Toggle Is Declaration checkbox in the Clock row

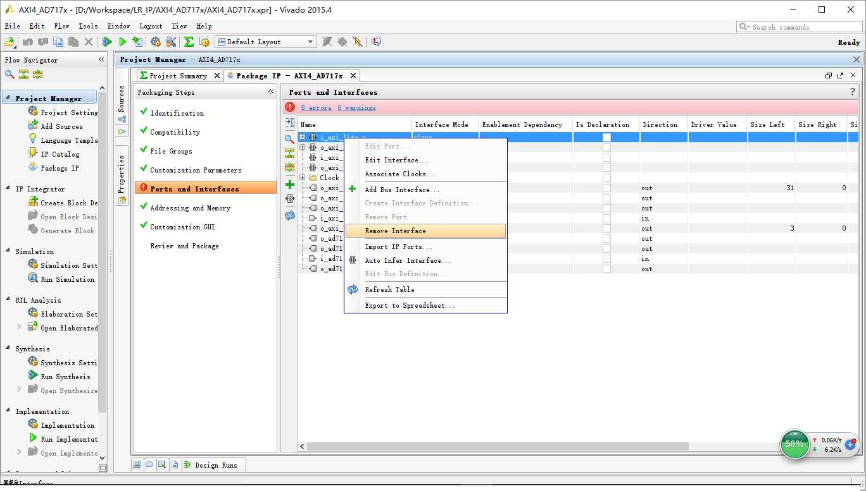click(x=606, y=178)
